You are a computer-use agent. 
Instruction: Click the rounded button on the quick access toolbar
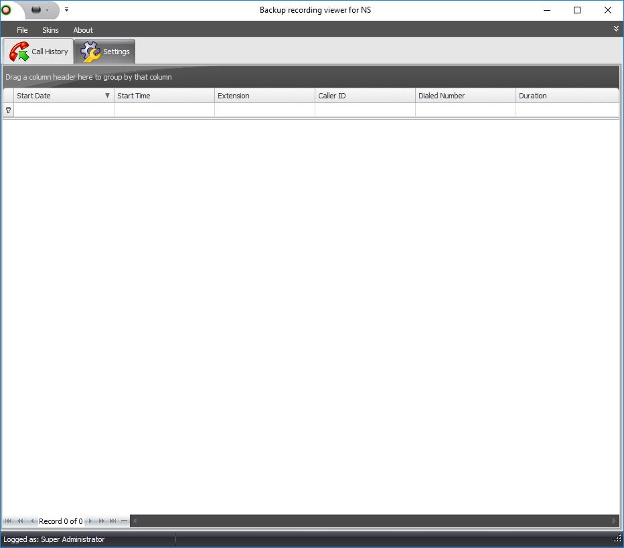36,9
